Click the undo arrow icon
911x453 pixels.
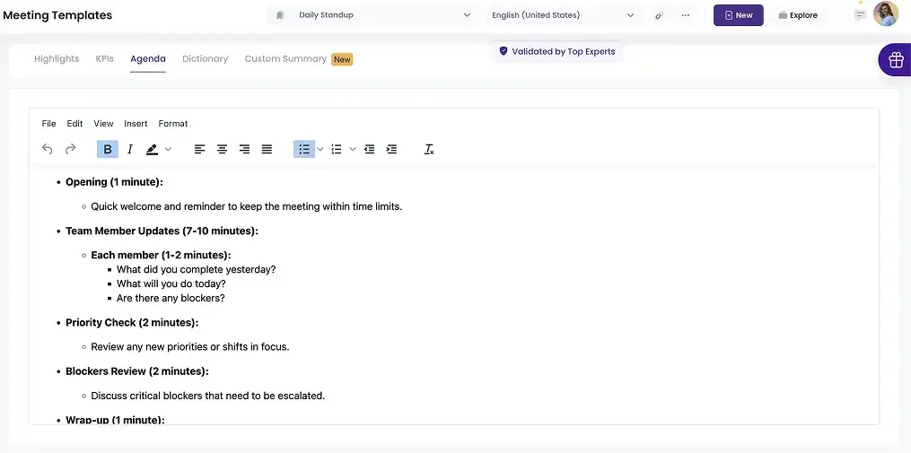48,150
